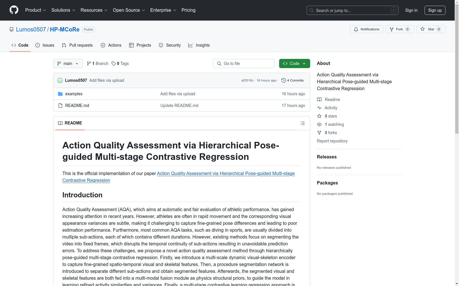Open the HP-MCoRe repository link
Screen dimensions: 459x286
point(65,29)
